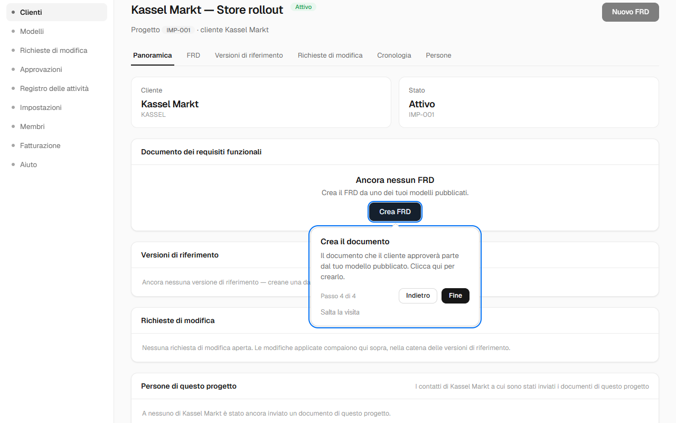Open the Versioni di riferimento tab
676x423 pixels.
[x=249, y=56]
